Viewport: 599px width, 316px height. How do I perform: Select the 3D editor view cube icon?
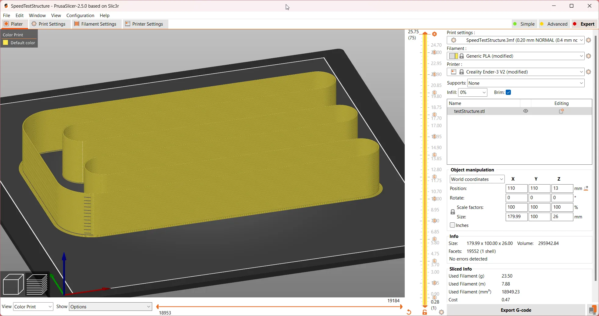[13, 284]
